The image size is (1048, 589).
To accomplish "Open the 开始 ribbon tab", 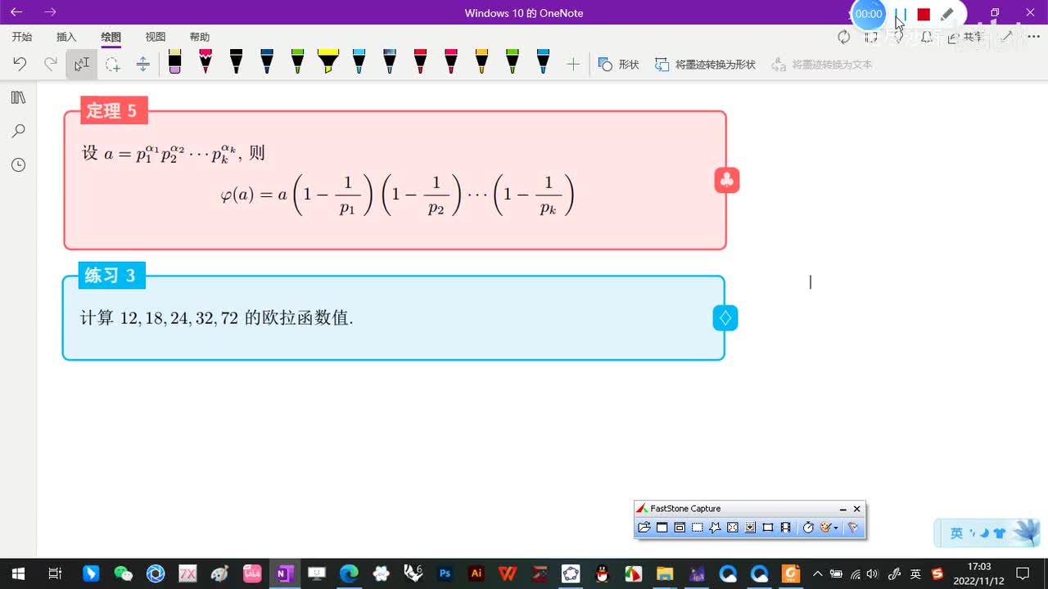I will 22,37.
